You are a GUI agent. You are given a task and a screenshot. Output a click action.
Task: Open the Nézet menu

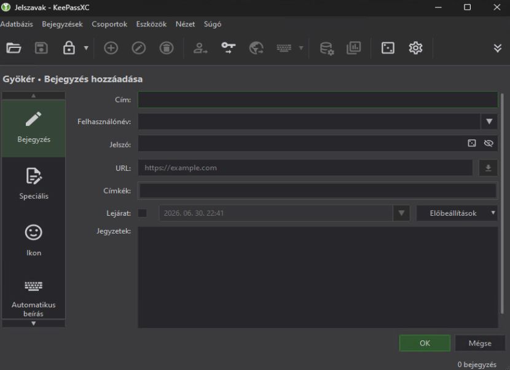(x=185, y=24)
